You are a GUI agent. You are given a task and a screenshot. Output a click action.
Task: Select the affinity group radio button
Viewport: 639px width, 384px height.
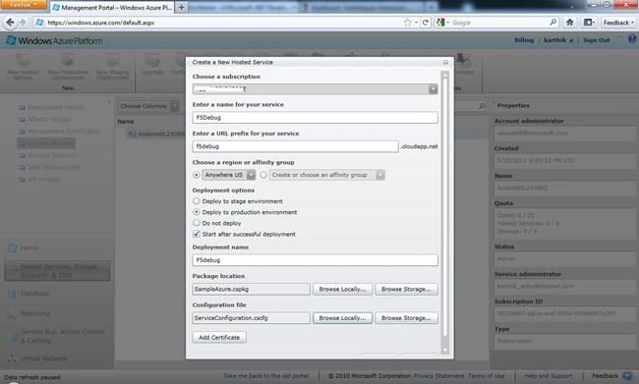[263, 175]
